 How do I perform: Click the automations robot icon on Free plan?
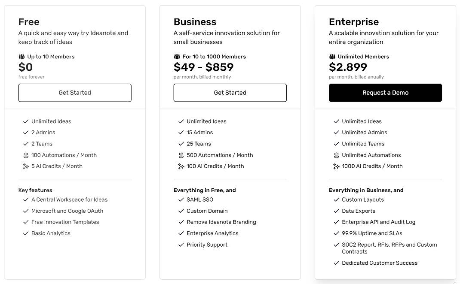point(26,155)
